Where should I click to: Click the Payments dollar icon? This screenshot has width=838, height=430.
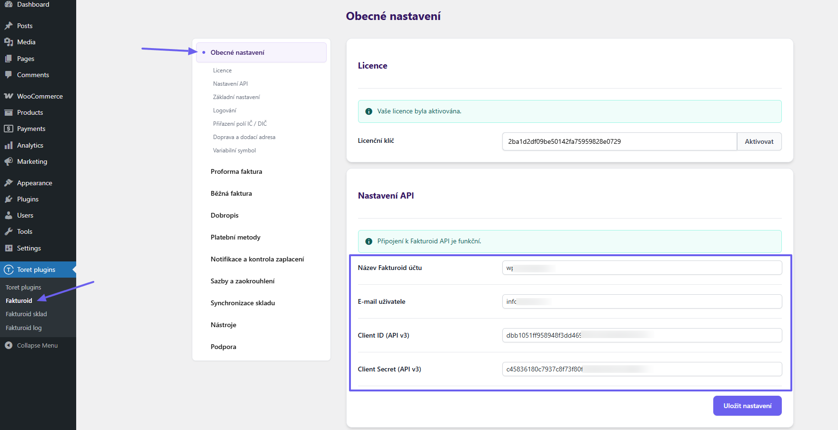click(9, 129)
